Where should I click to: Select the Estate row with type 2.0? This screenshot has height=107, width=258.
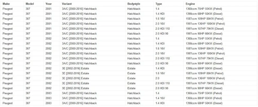pos(129,78)
